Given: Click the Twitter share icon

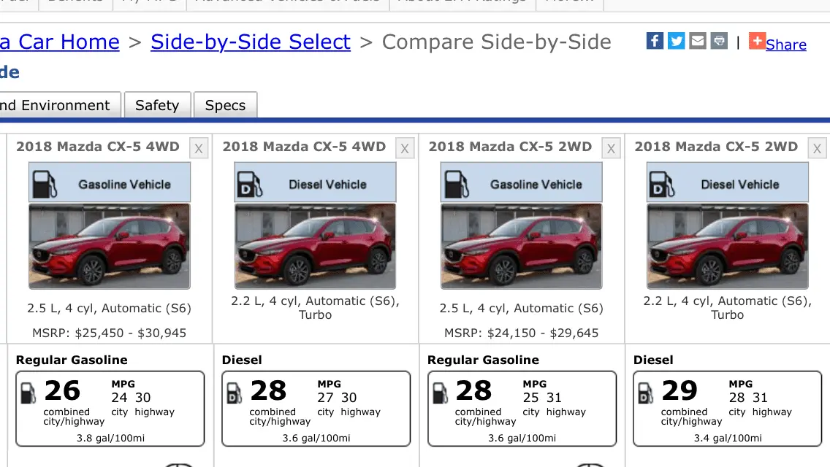Looking at the screenshot, I should (677, 41).
